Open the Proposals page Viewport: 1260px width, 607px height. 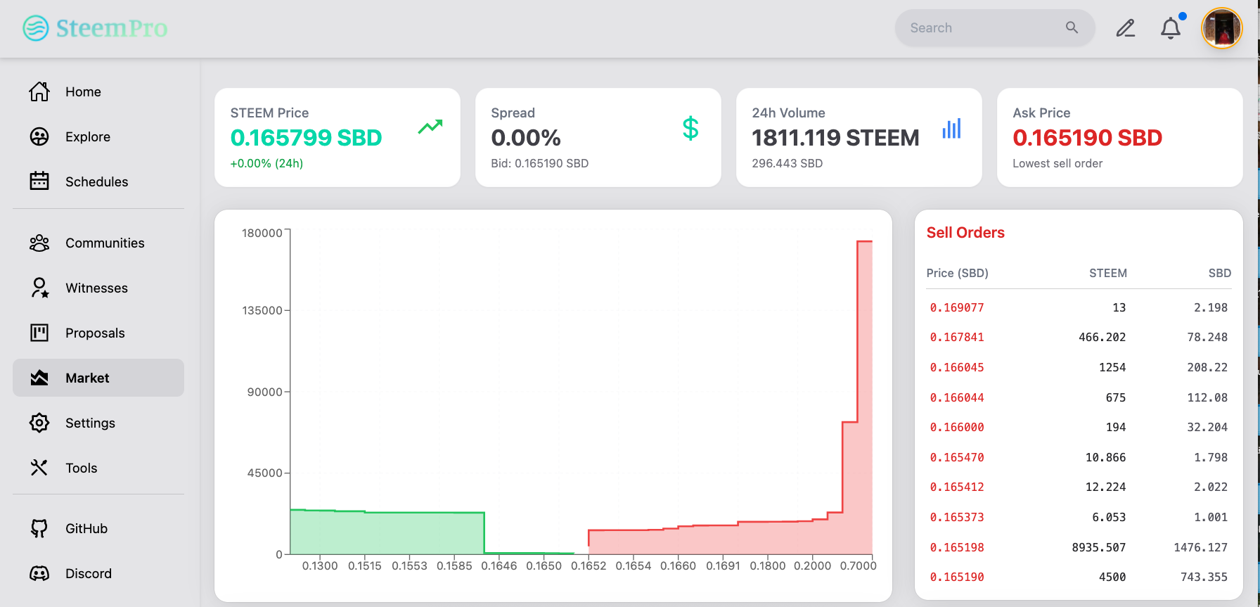click(x=95, y=333)
